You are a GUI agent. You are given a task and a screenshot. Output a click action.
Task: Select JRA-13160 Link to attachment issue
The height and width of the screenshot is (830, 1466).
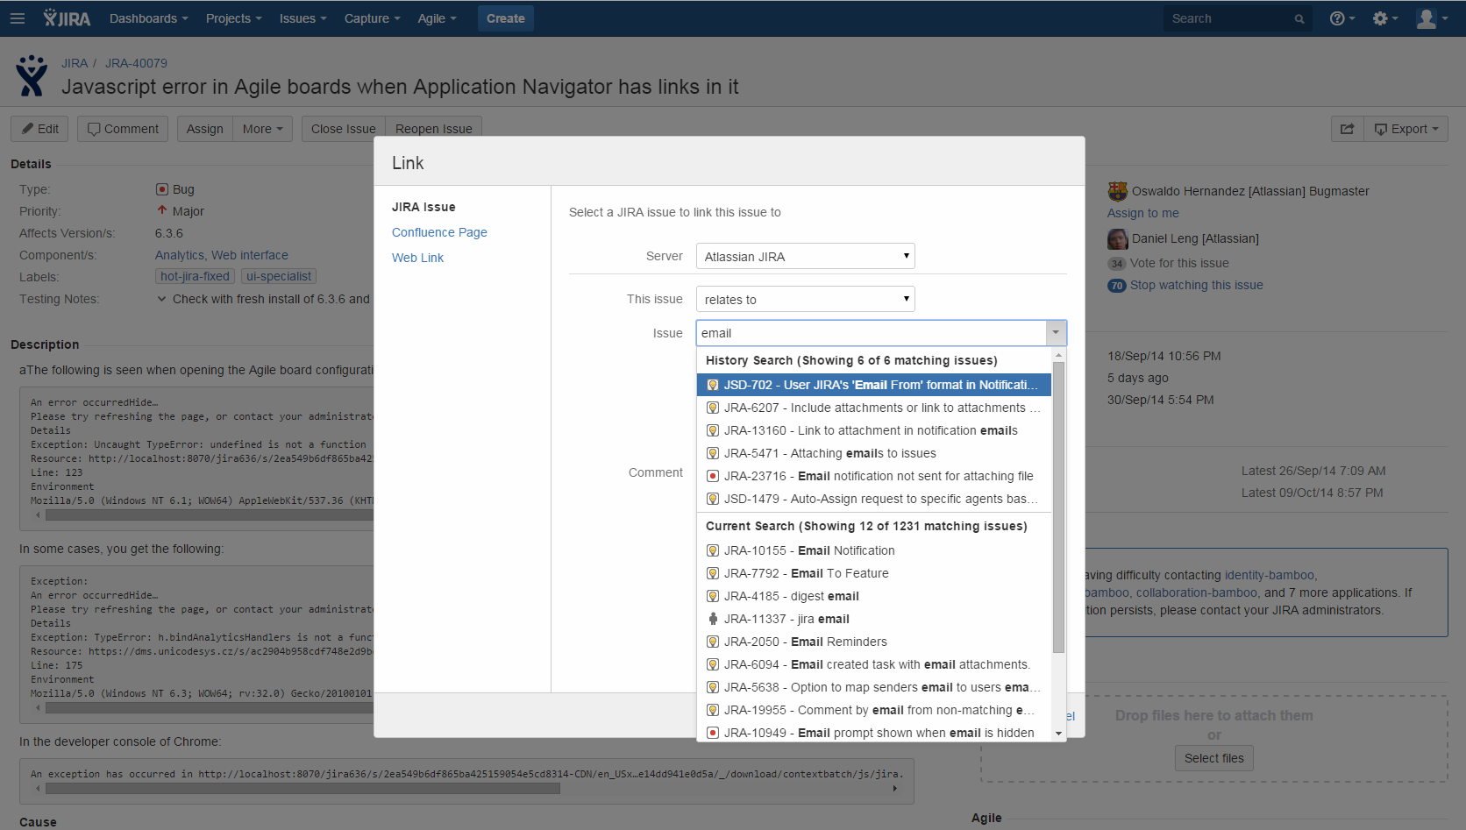click(x=874, y=430)
